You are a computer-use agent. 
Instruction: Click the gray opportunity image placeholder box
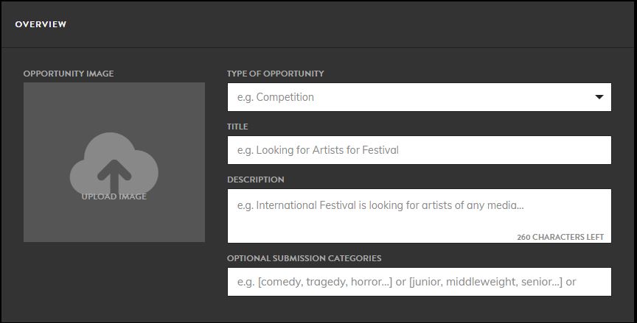click(114, 163)
